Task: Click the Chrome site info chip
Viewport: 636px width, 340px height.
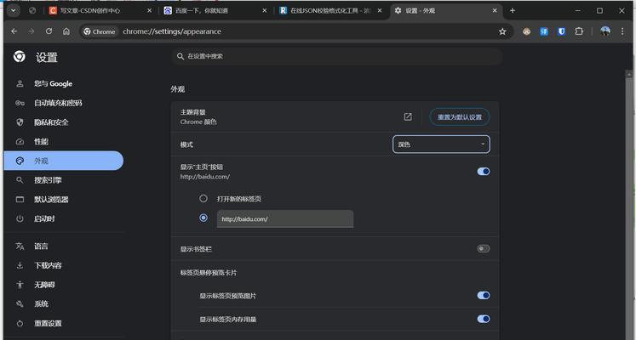Action: tap(100, 31)
